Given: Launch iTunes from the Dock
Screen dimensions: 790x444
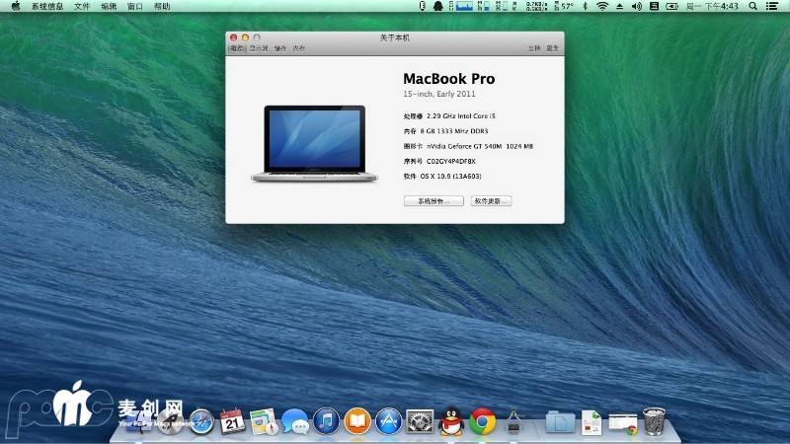Looking at the screenshot, I should click(x=326, y=422).
